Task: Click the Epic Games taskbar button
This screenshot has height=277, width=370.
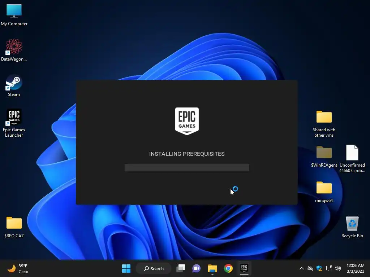Action: (x=244, y=268)
